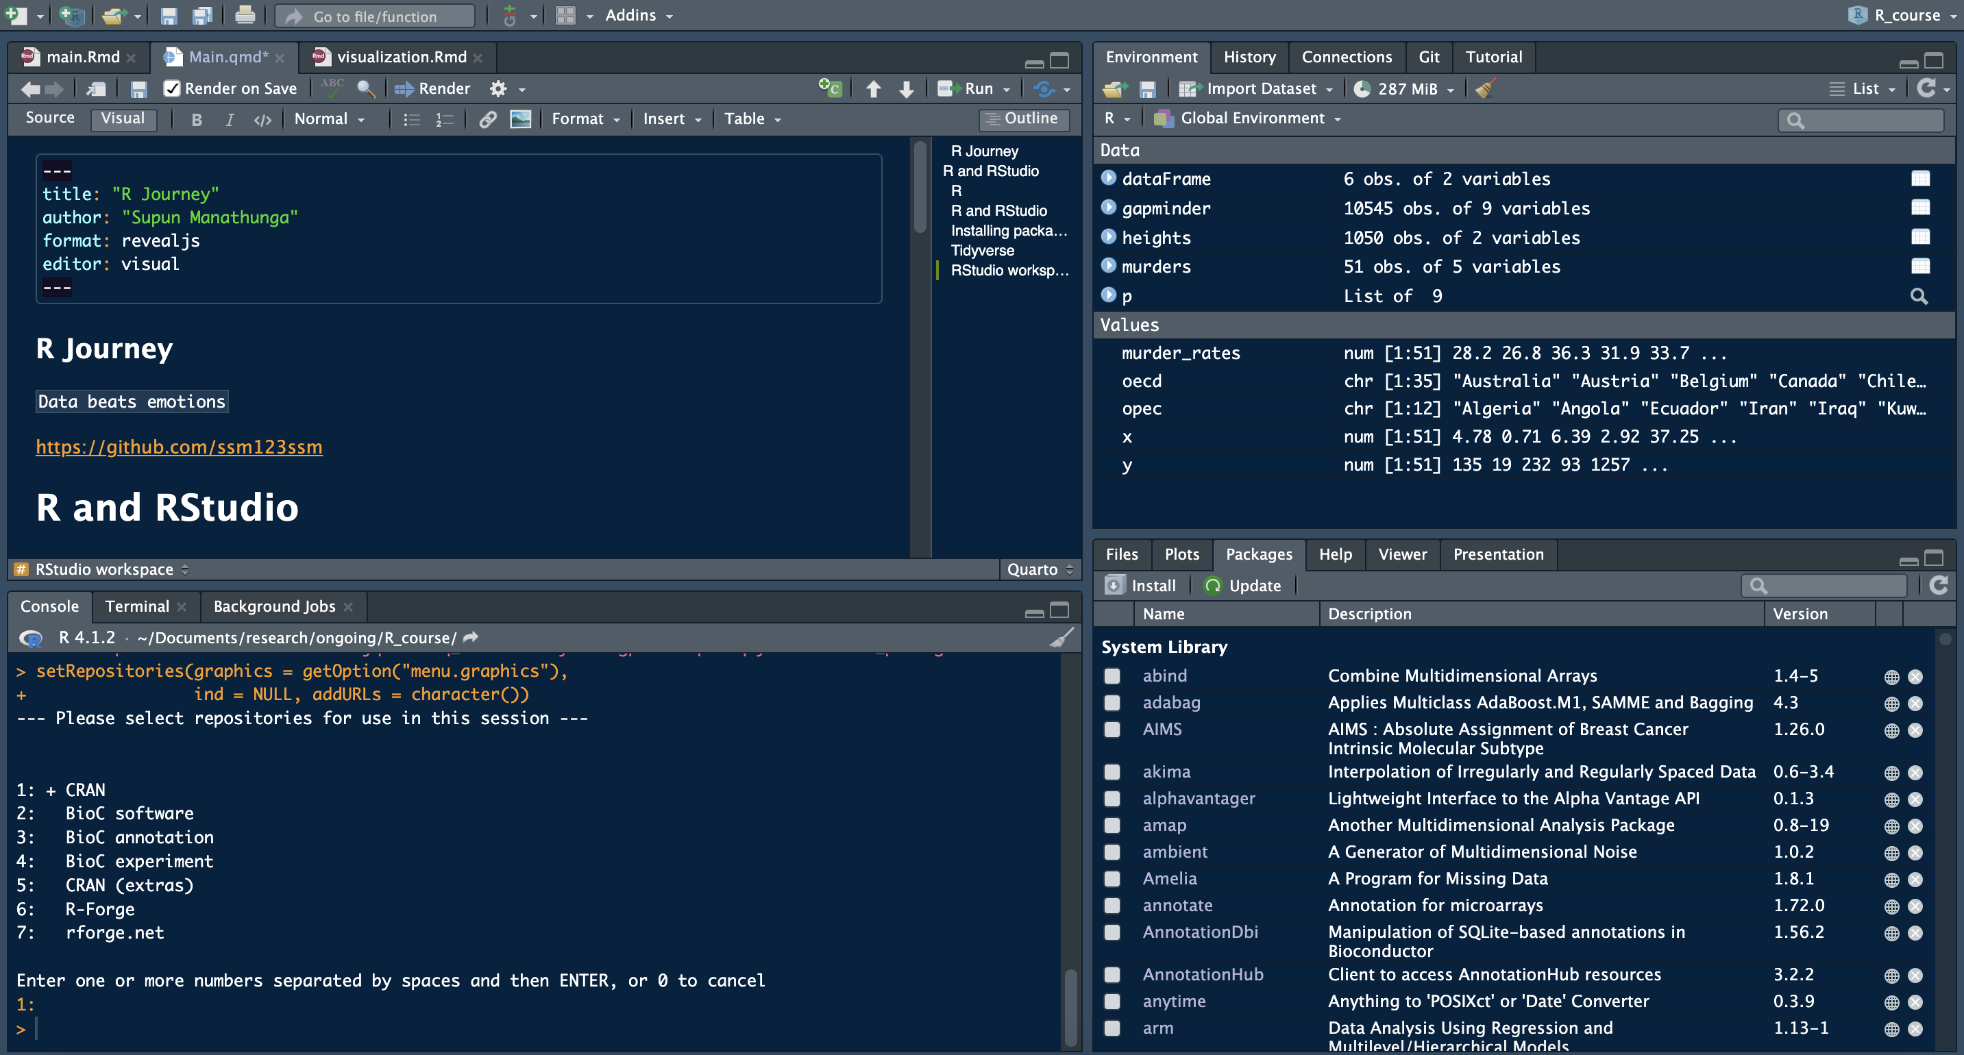This screenshot has width=1964, height=1055.
Task: Remove the adabag package via its x icon
Action: click(x=1915, y=703)
